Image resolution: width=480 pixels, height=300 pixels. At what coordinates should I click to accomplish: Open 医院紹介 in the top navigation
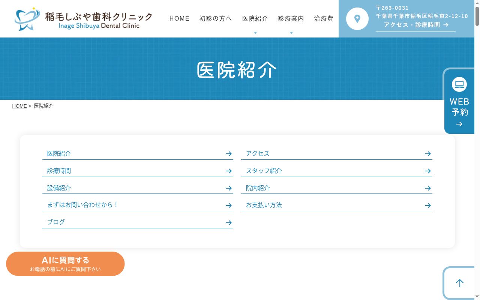click(255, 19)
